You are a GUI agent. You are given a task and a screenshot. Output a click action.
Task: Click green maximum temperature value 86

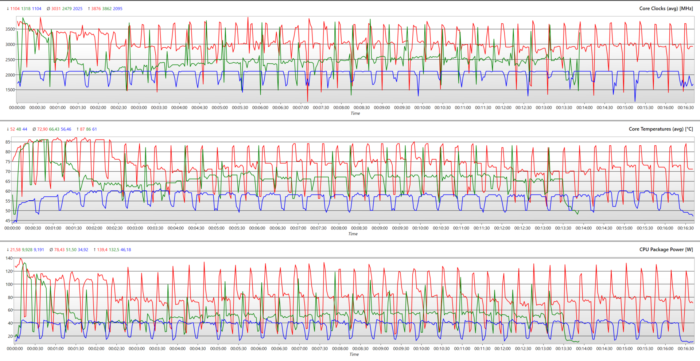[89, 129]
